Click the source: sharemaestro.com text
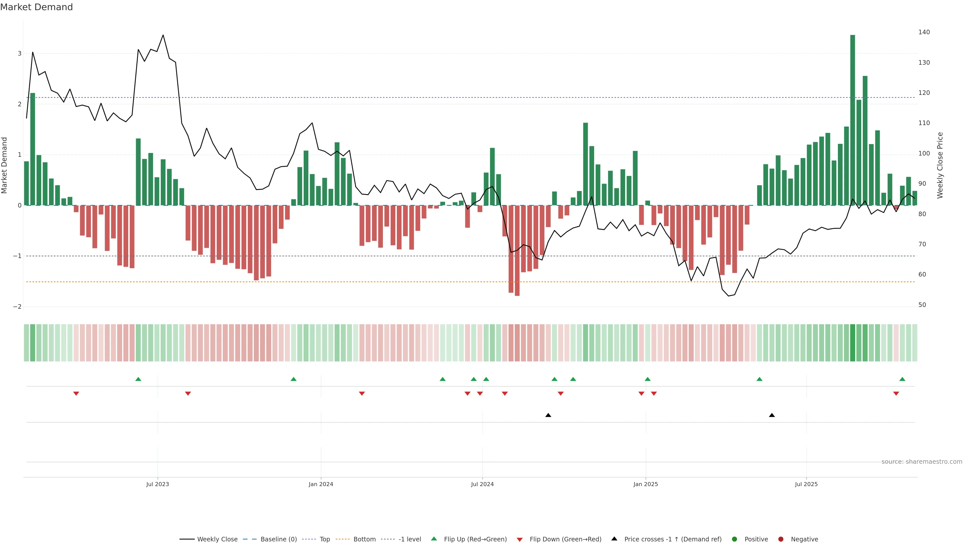Screen dimensions: 975x548 click(922, 461)
